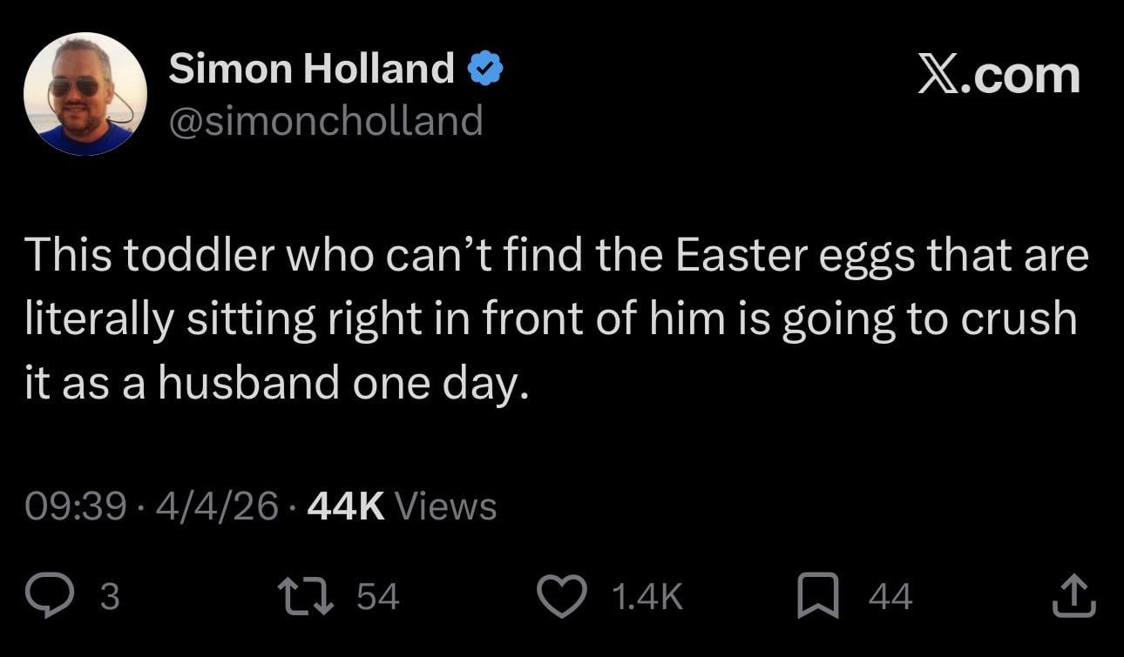Click the blue verified badge
This screenshot has width=1124, height=657.
point(485,69)
